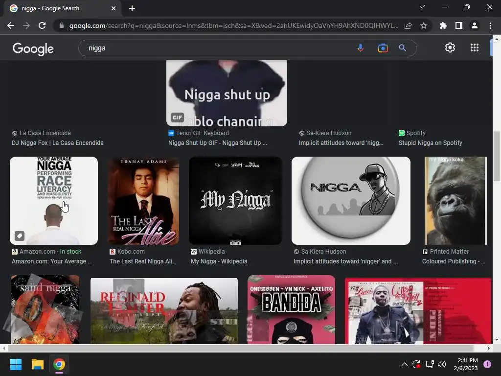The image size is (501, 376).
Task: Click the Coloured Publishing result title
Action: (x=454, y=261)
